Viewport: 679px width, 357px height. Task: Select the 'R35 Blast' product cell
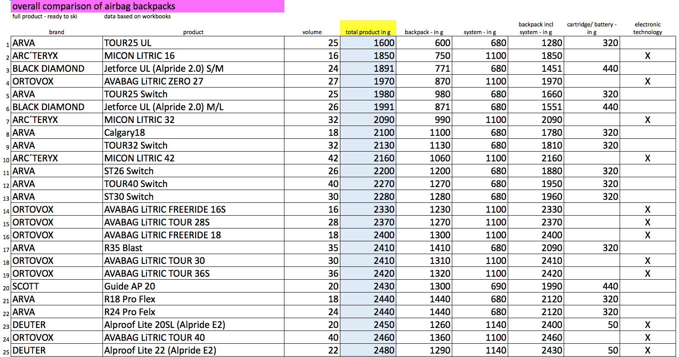193,248
